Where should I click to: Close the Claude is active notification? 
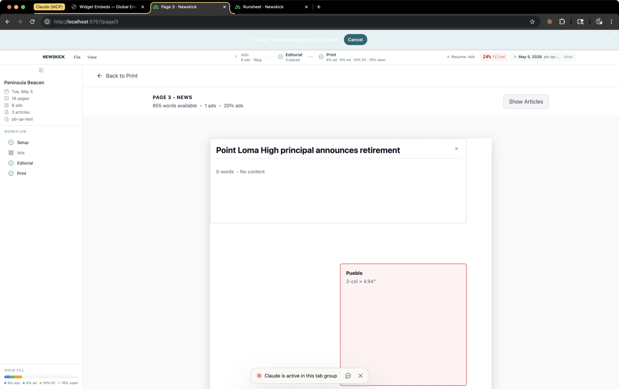[360, 376]
